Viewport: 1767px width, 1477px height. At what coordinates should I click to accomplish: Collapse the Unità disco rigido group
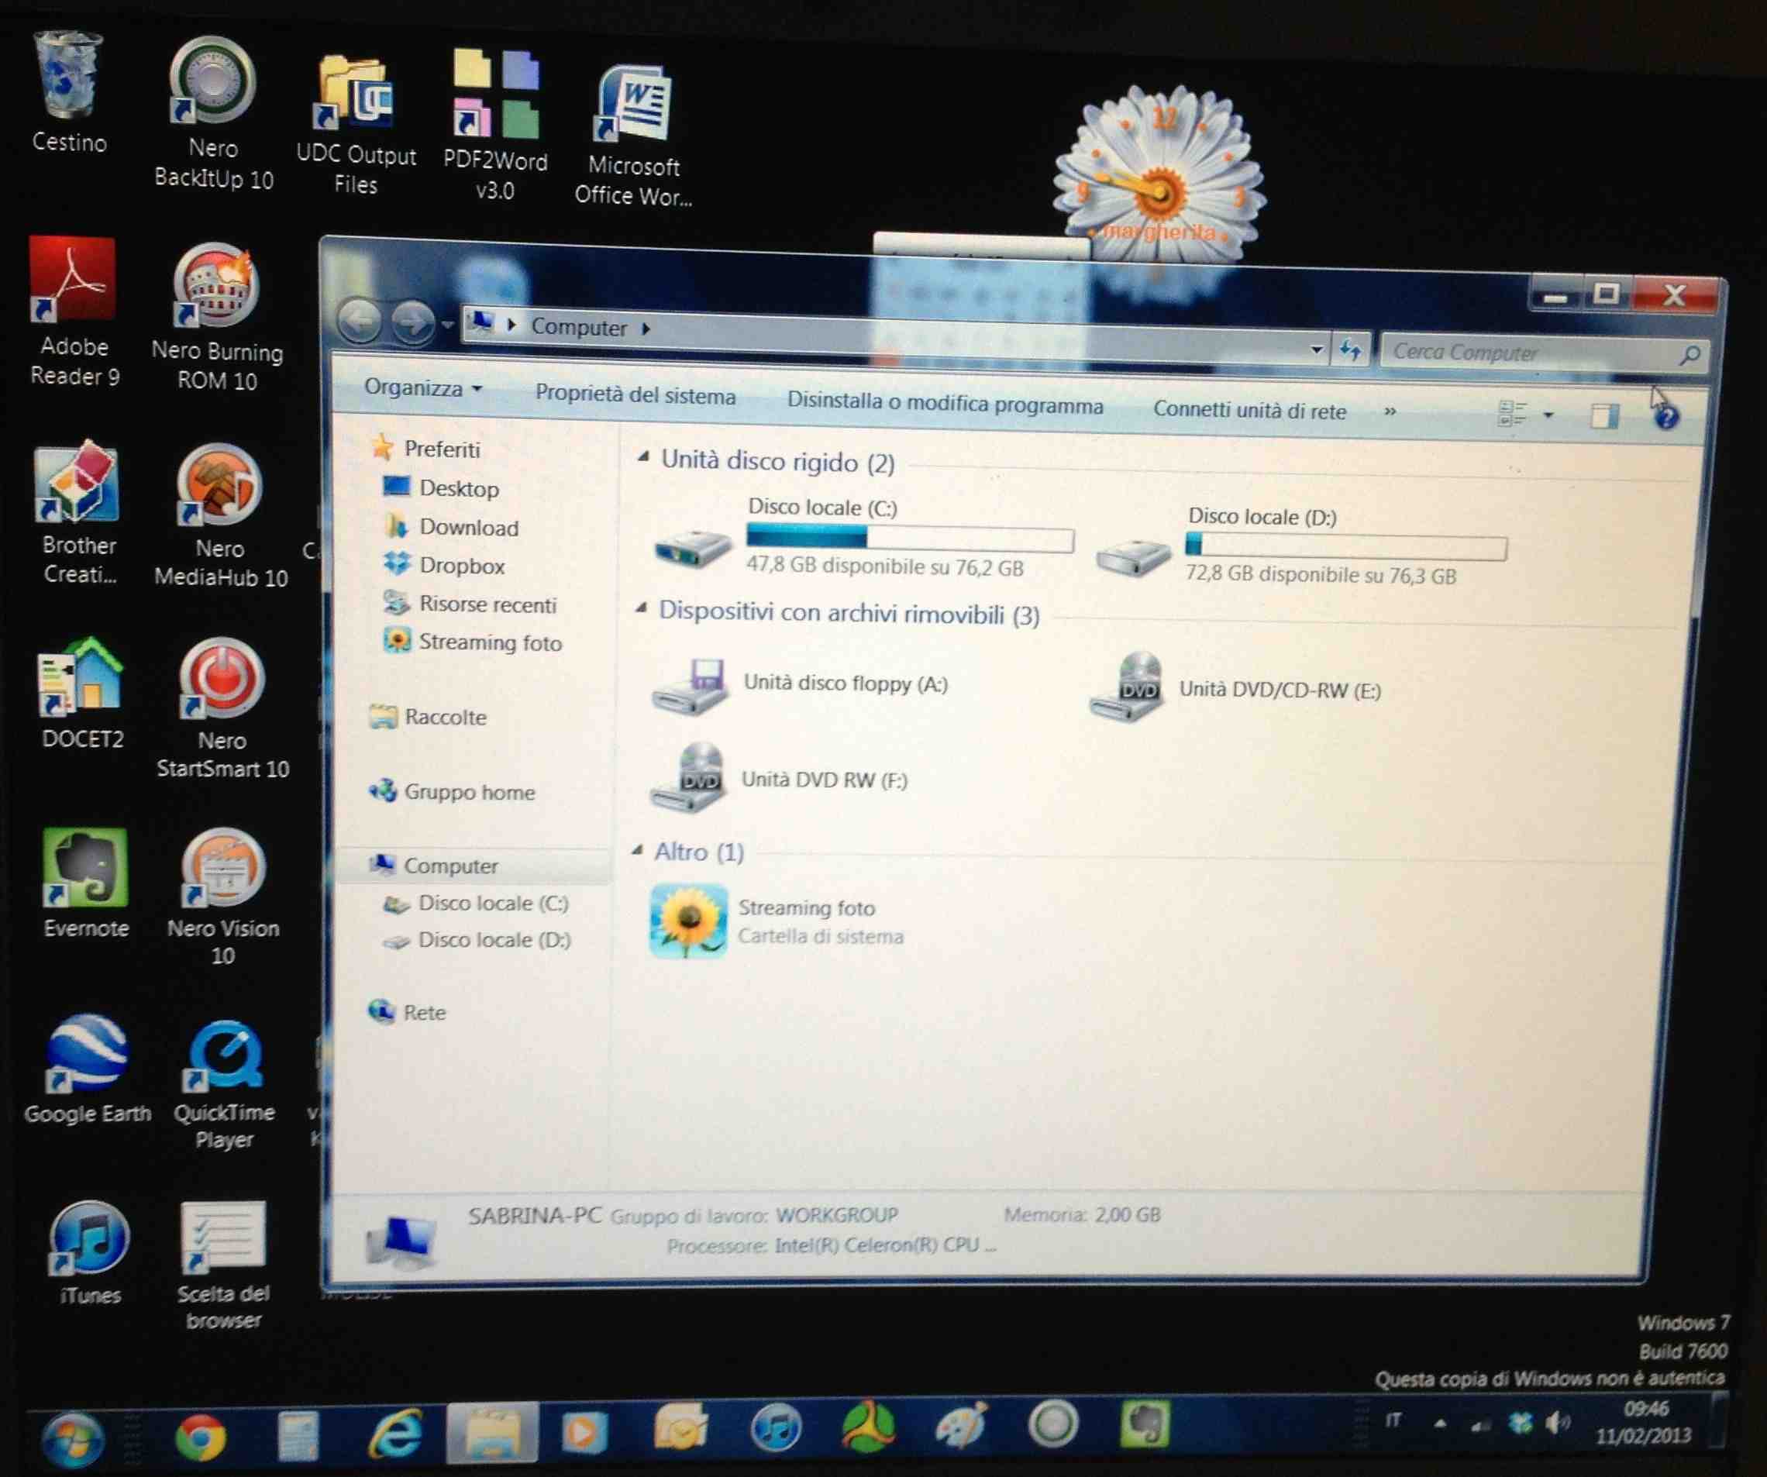pos(644,456)
